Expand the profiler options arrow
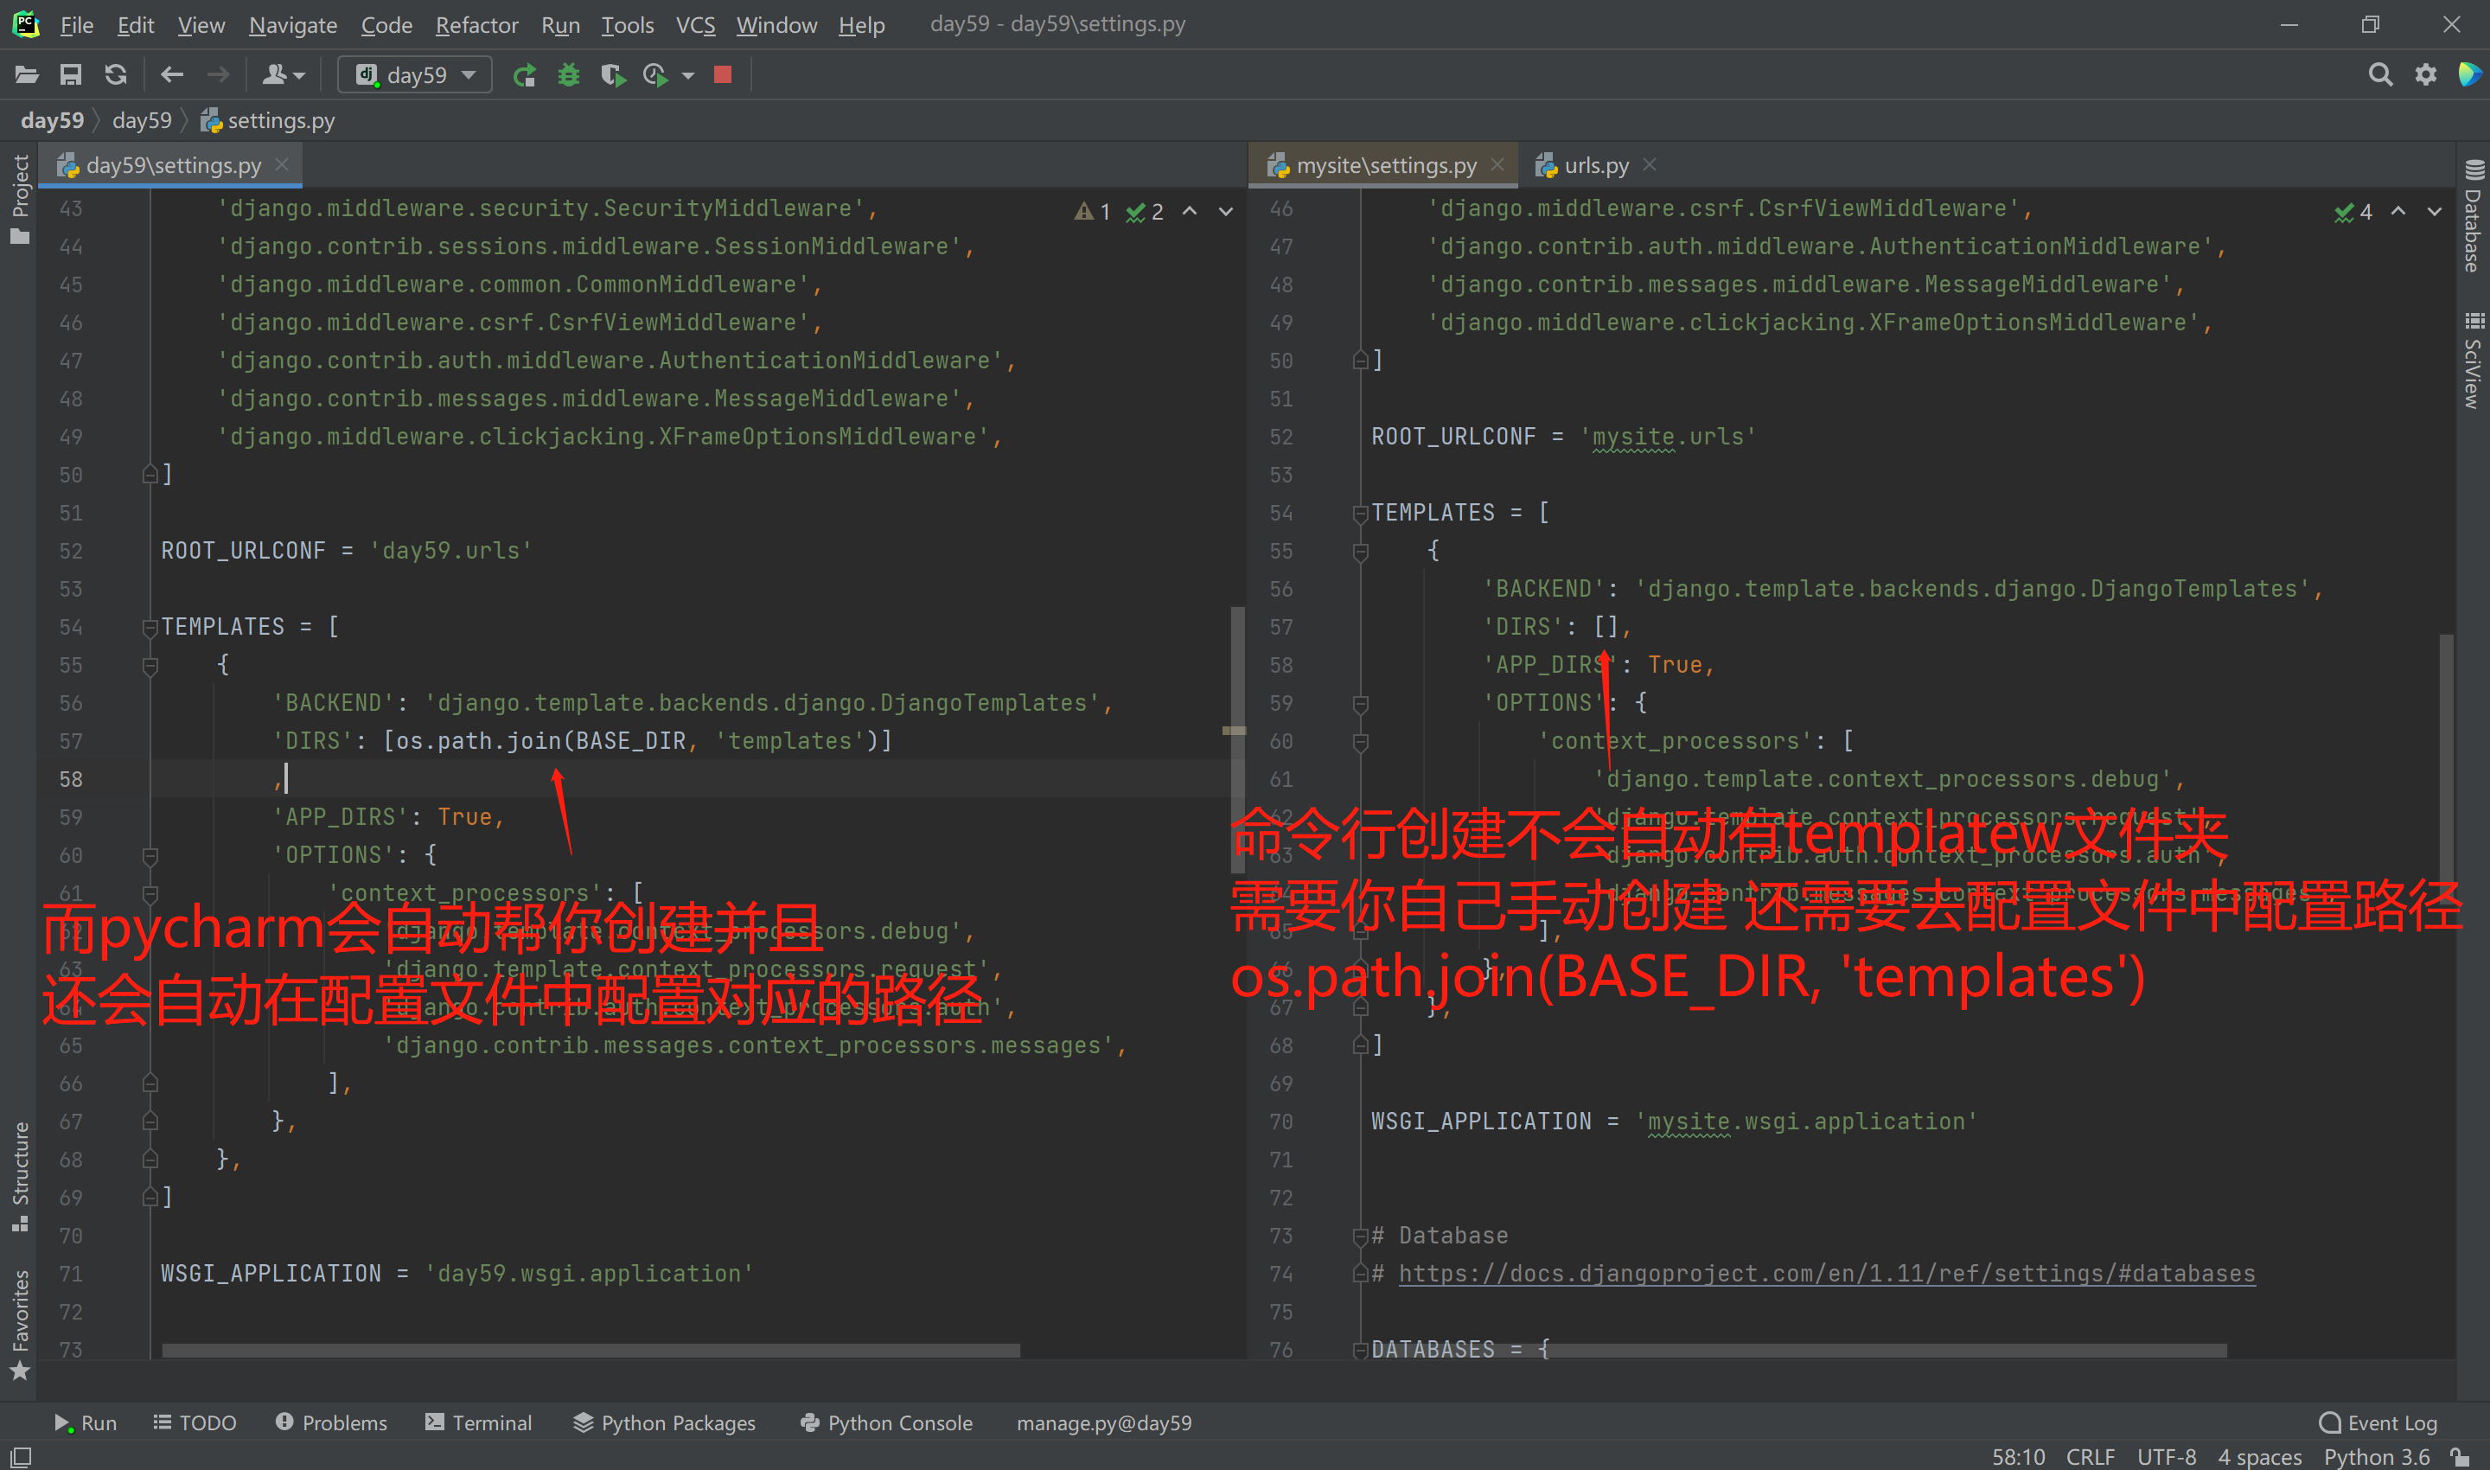 tap(688, 75)
